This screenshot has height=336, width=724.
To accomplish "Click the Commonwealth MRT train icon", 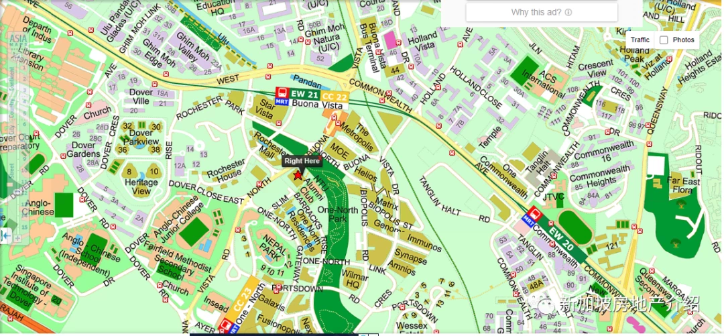I will (536, 213).
